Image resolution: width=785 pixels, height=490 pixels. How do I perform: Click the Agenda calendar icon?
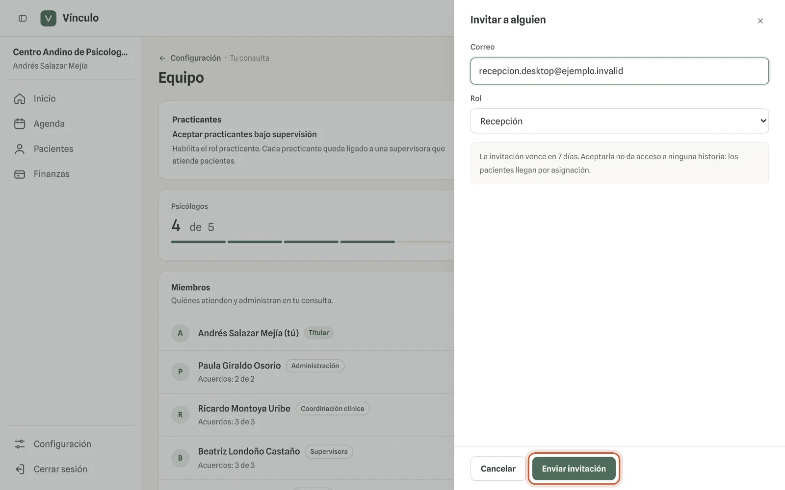[x=20, y=124]
